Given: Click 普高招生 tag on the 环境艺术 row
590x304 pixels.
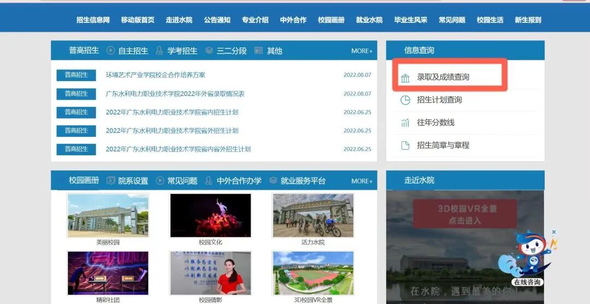Looking at the screenshot, I should coord(76,75).
